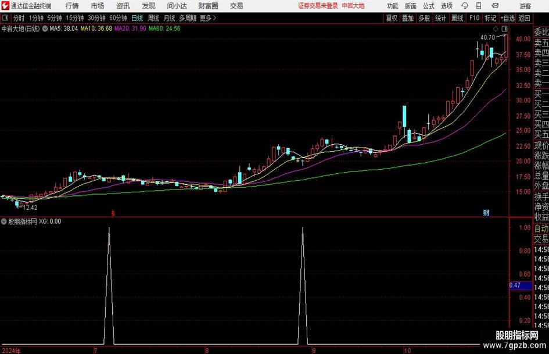Screen dimensions: 549x354
Task: Click the diamond icon at chart top right
Action: [x=496, y=28]
